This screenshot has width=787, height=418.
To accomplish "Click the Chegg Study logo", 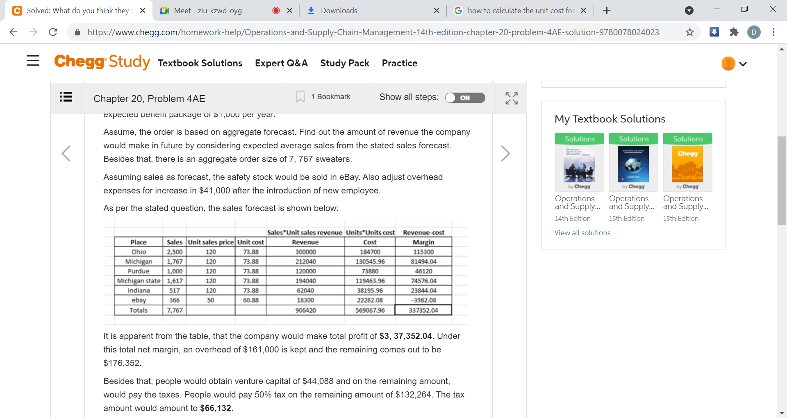I will click(x=102, y=62).
